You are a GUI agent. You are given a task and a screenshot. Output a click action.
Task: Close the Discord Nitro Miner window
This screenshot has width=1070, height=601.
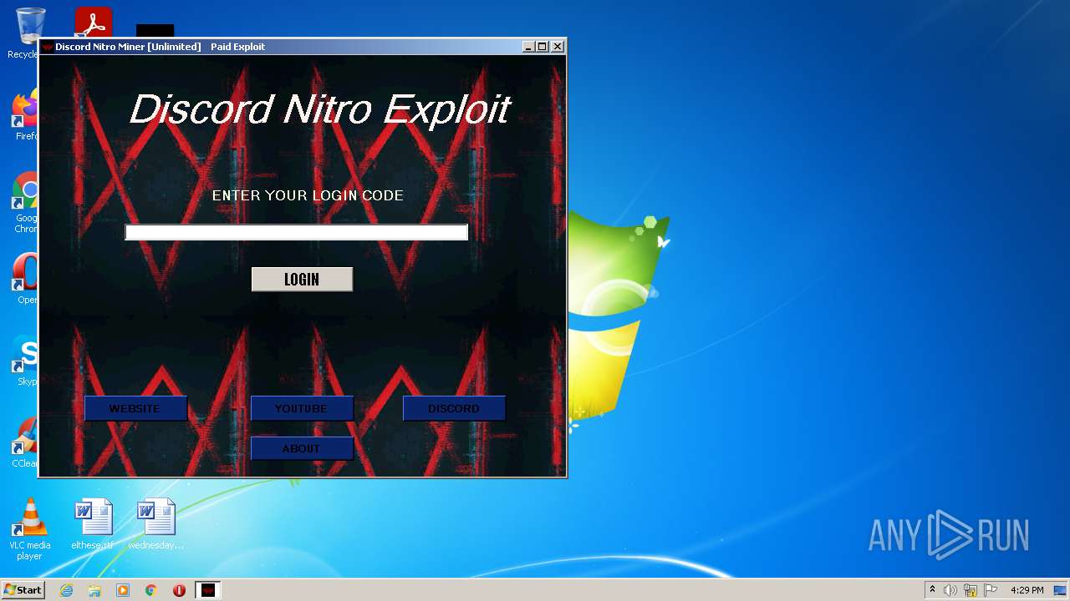click(558, 47)
